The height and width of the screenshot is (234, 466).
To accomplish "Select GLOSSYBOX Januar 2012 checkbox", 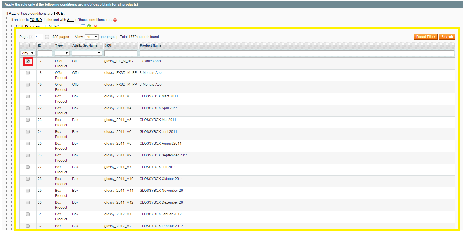I will click(x=28, y=214).
